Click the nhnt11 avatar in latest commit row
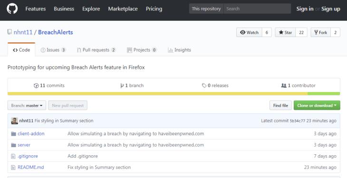Image resolution: width=347 pixels, height=178 pixels. pos(15,121)
